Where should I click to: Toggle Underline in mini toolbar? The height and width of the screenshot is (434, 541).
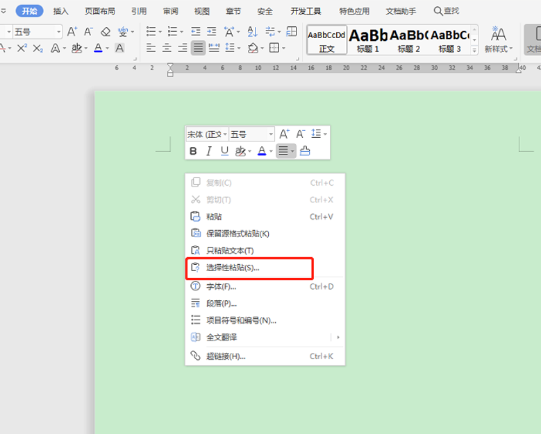pyautogui.click(x=224, y=151)
